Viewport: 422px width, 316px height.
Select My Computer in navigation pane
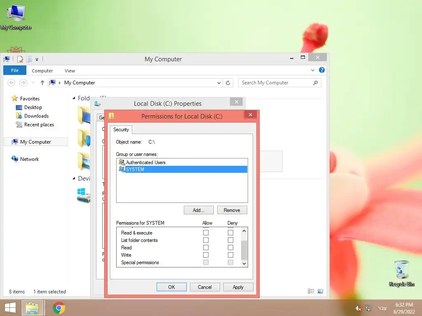point(35,142)
